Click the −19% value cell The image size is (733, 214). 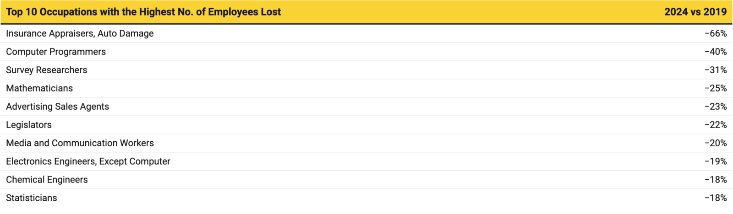pos(716,161)
